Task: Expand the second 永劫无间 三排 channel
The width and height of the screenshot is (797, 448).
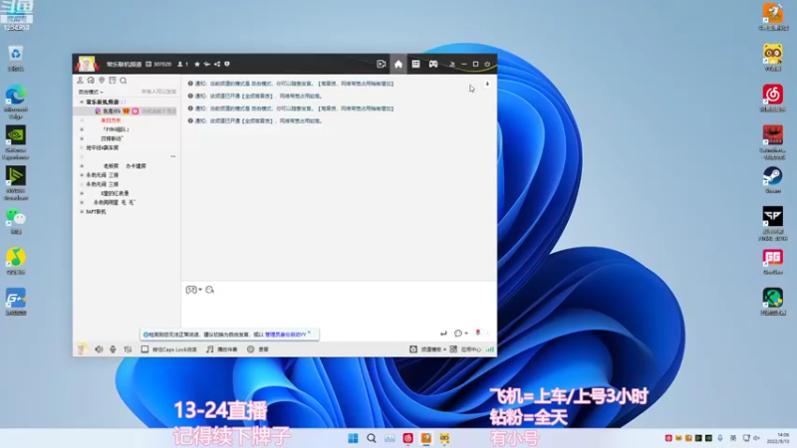Action: click(x=82, y=184)
